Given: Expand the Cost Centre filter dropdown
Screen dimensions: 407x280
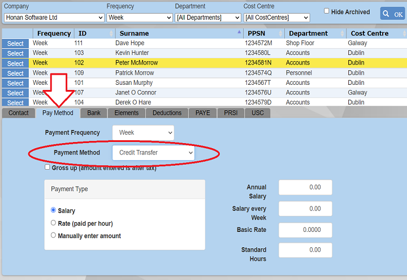Looking at the screenshot, I should click(276, 18).
